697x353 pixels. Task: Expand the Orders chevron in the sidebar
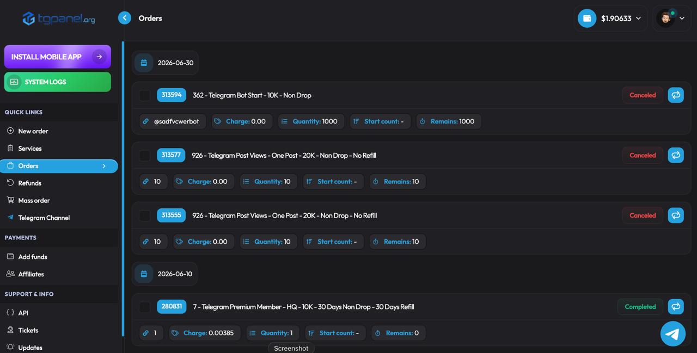coord(104,166)
